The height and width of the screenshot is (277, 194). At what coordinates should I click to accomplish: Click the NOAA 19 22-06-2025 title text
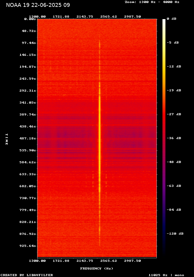pos(38,5)
